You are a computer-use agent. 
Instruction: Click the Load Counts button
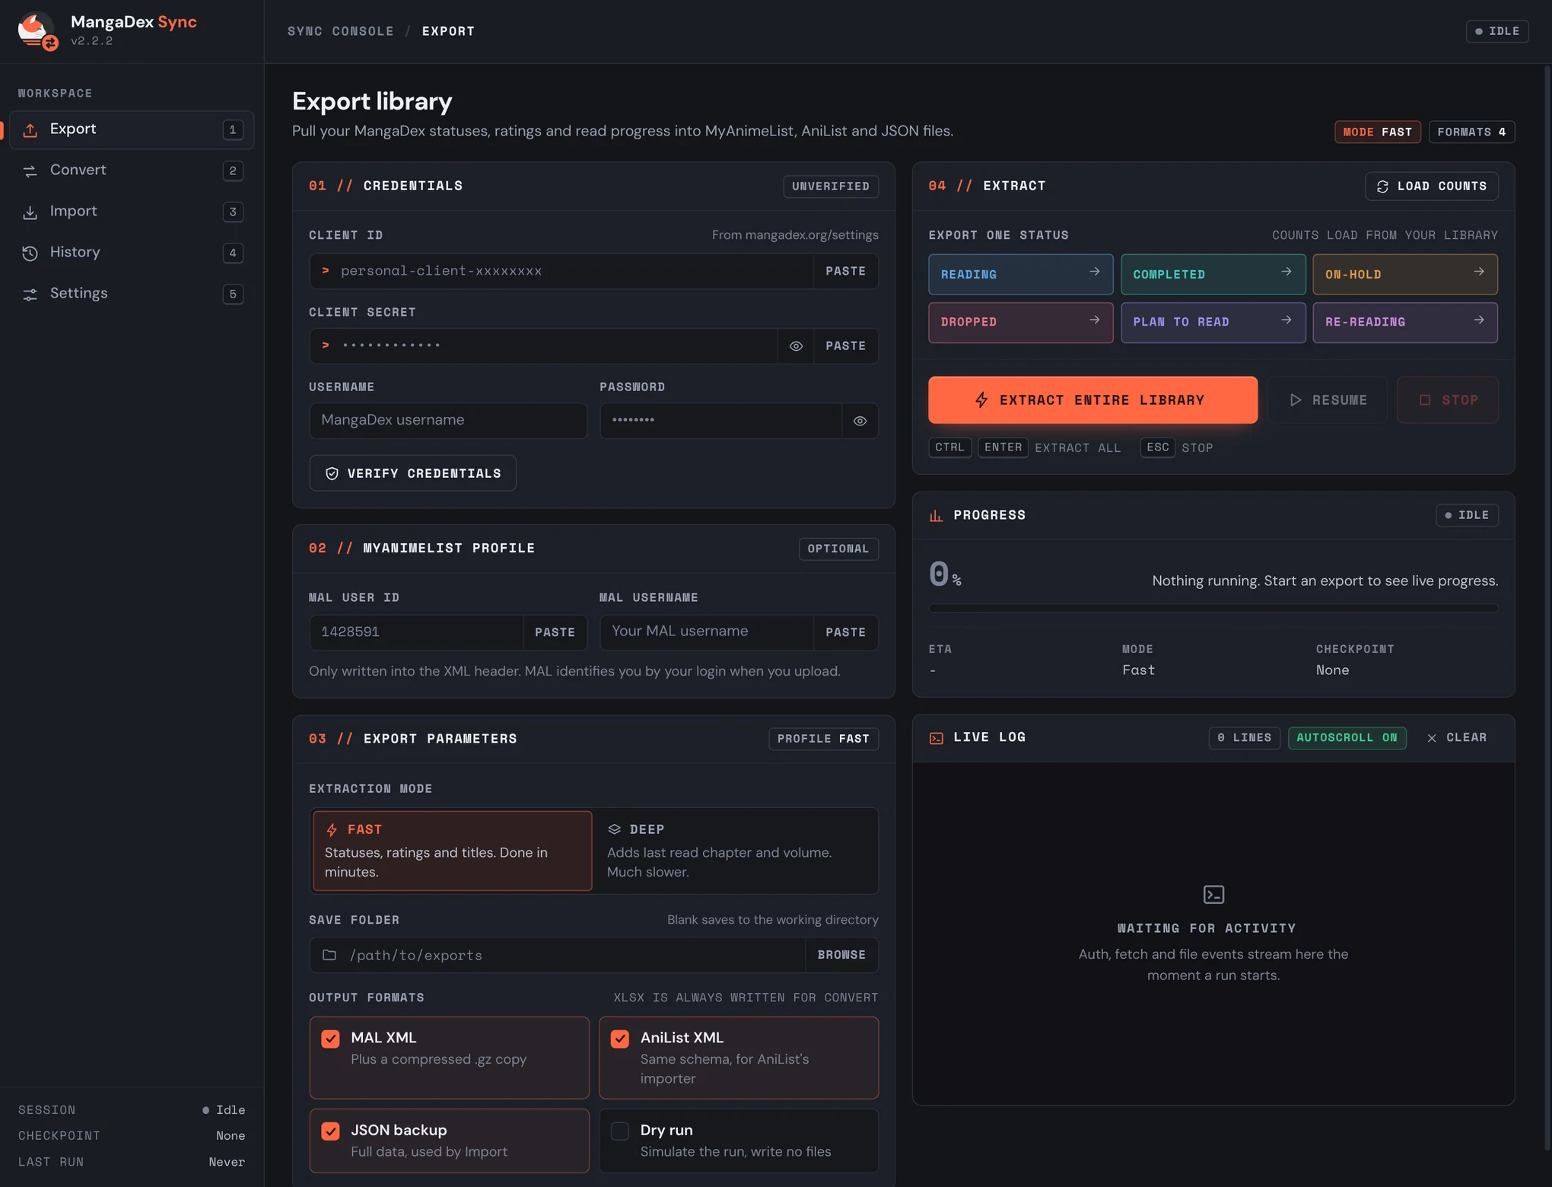(1431, 186)
